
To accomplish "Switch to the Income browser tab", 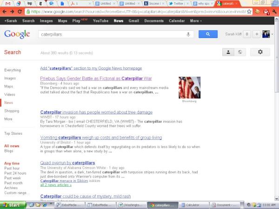I will [x=154, y=3].
